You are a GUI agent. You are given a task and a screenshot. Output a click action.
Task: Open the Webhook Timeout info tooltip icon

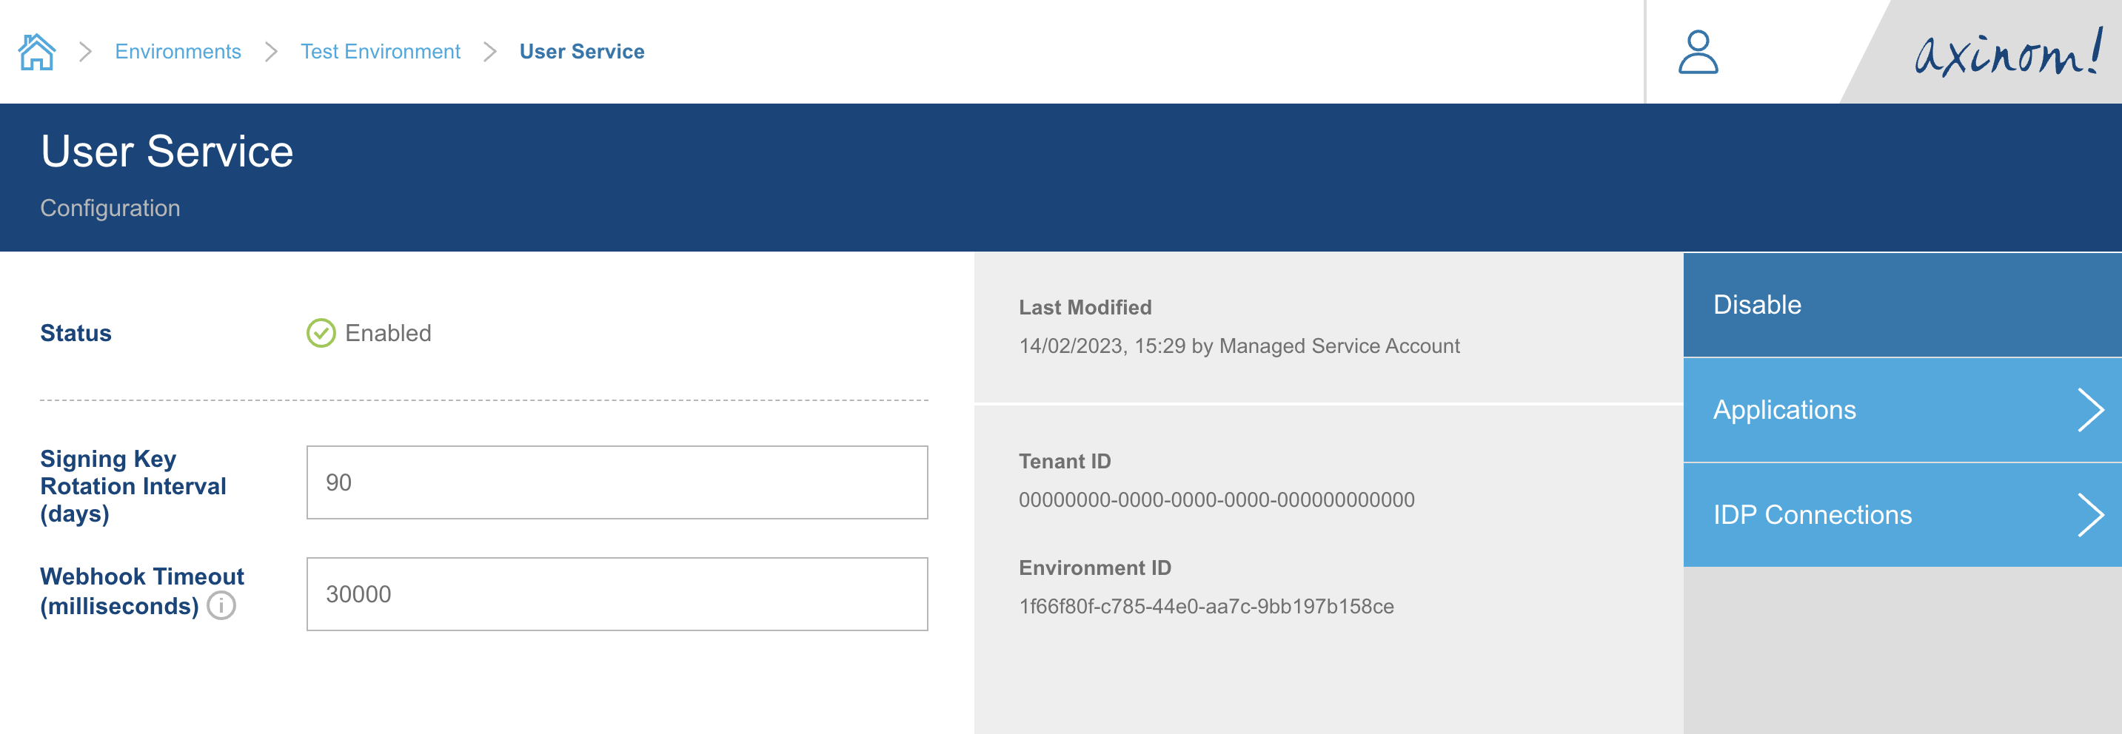(x=220, y=607)
